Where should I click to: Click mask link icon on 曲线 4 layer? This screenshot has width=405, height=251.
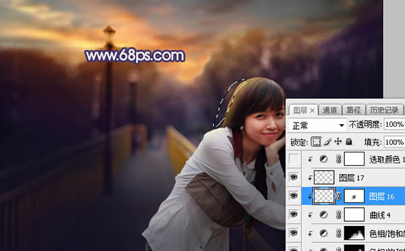[339, 215]
